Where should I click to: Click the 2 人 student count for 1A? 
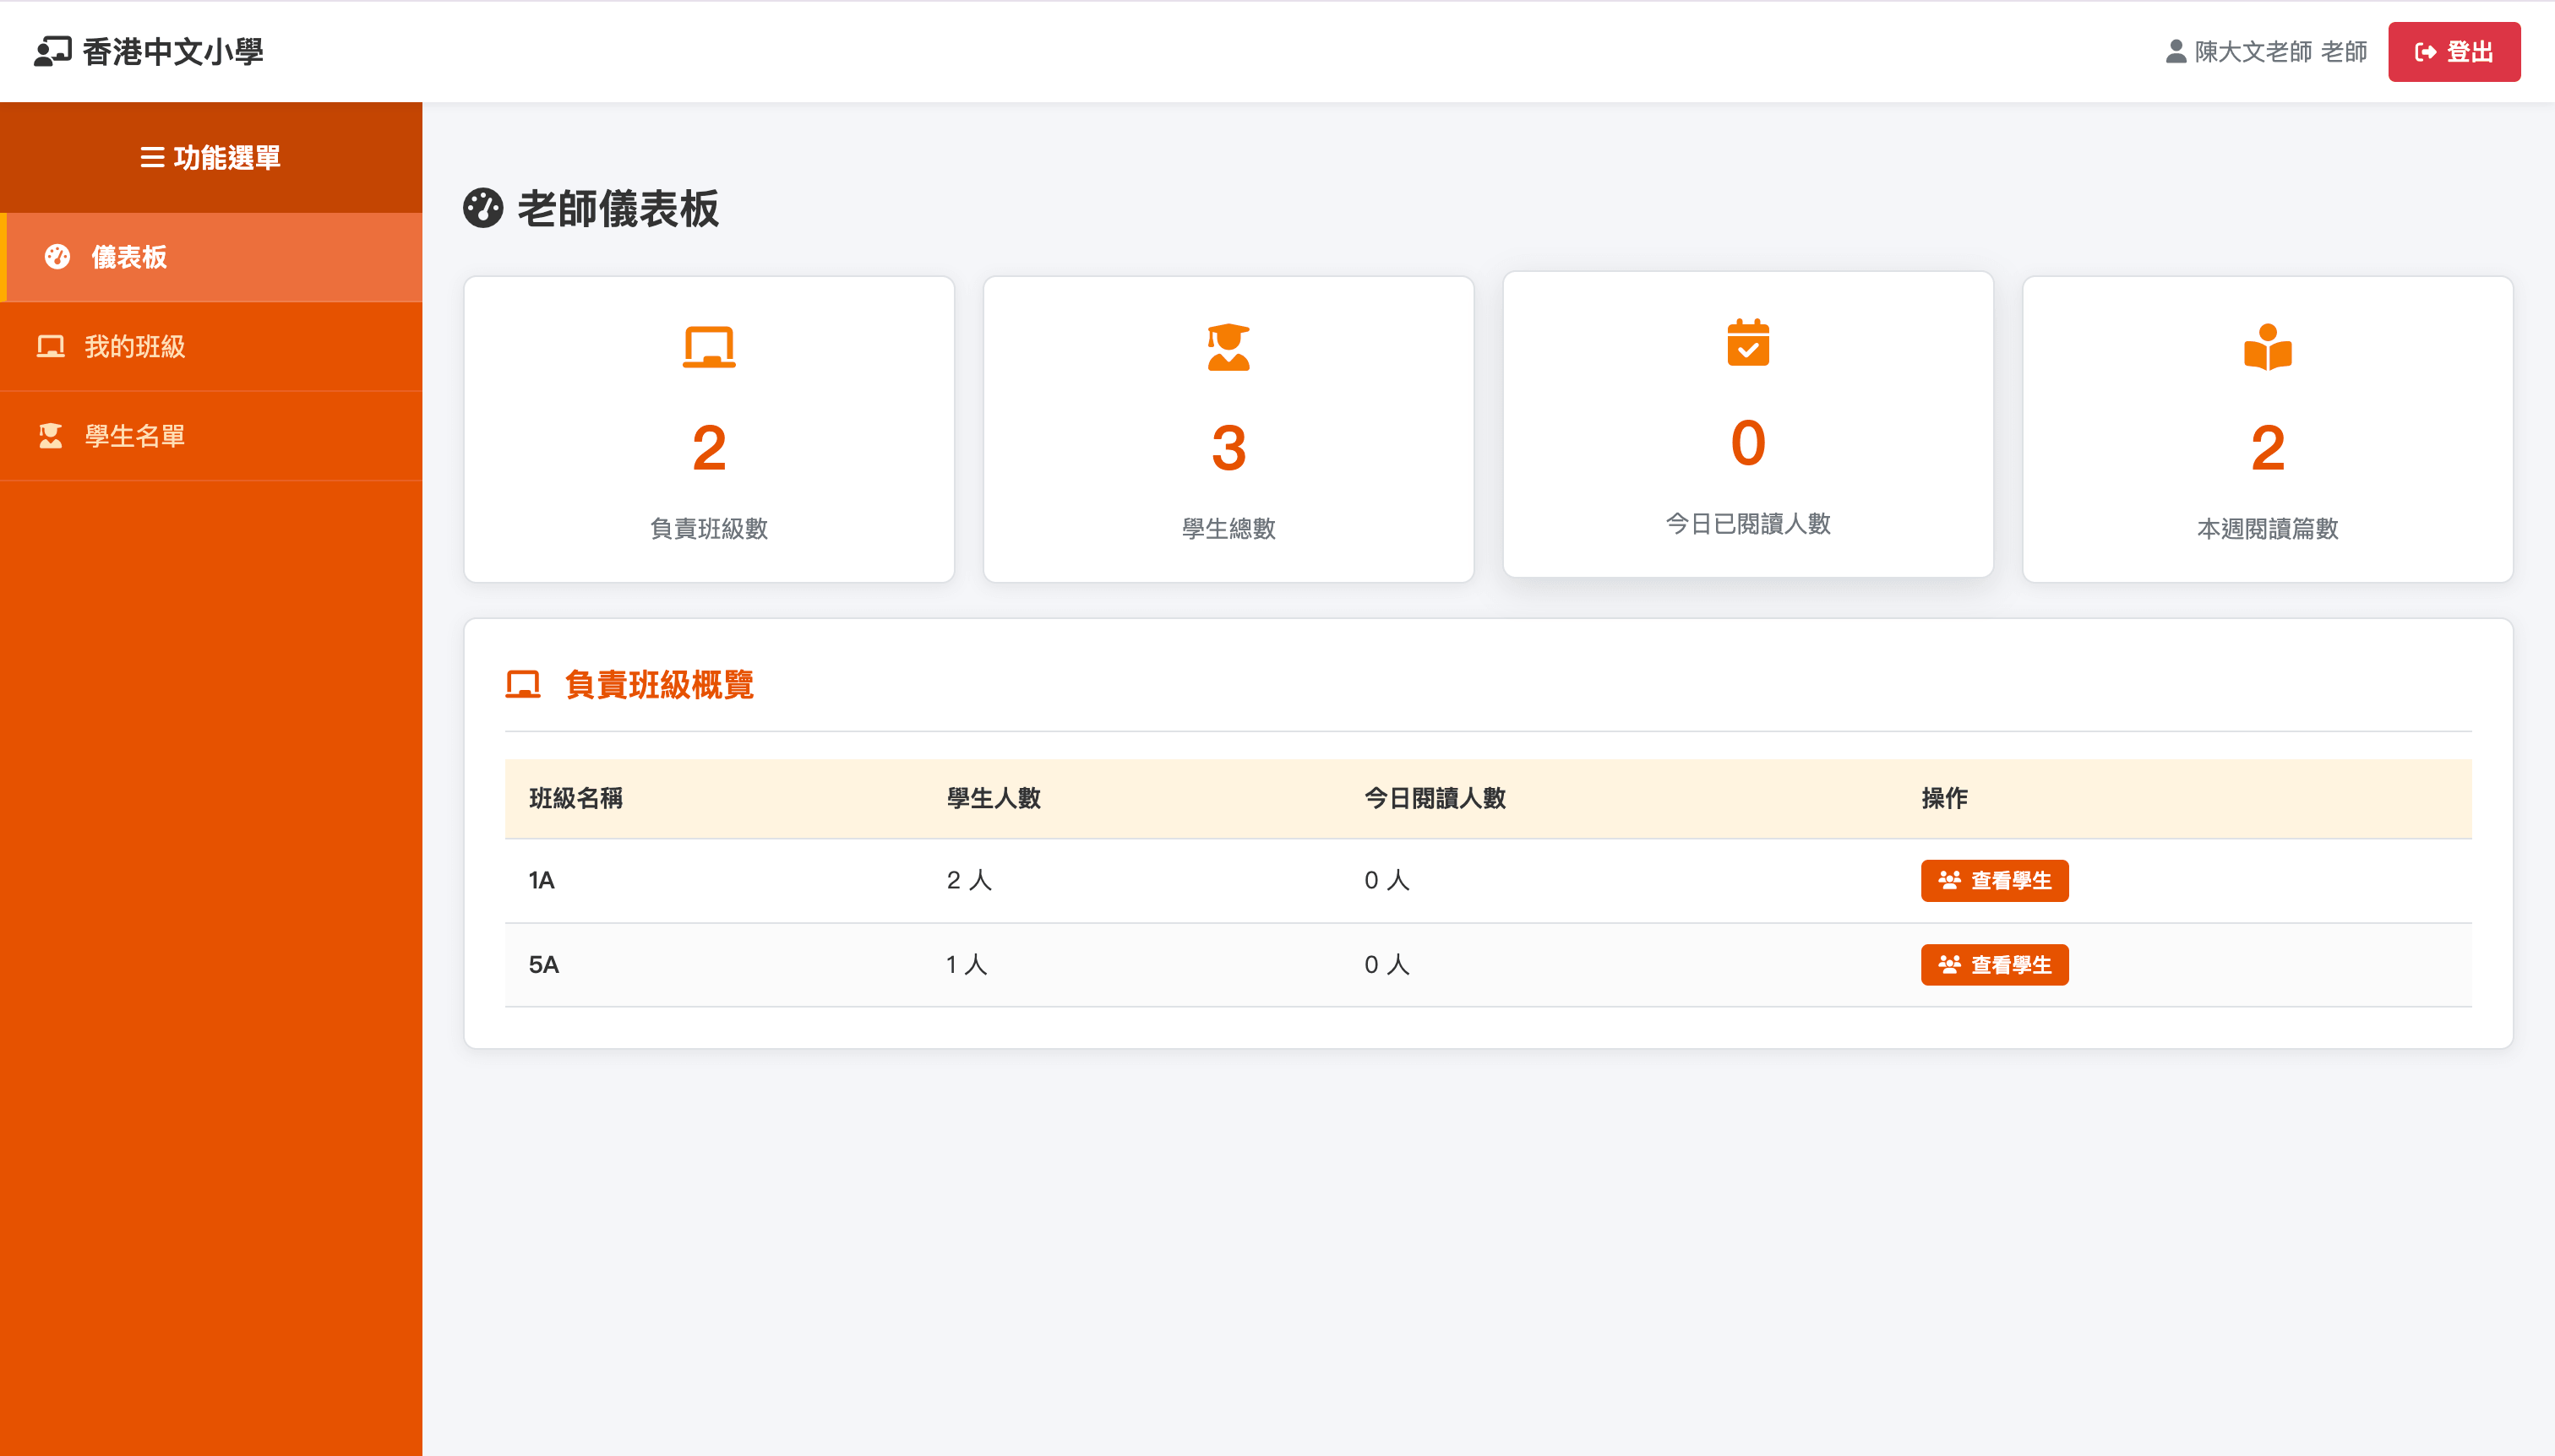tap(968, 881)
